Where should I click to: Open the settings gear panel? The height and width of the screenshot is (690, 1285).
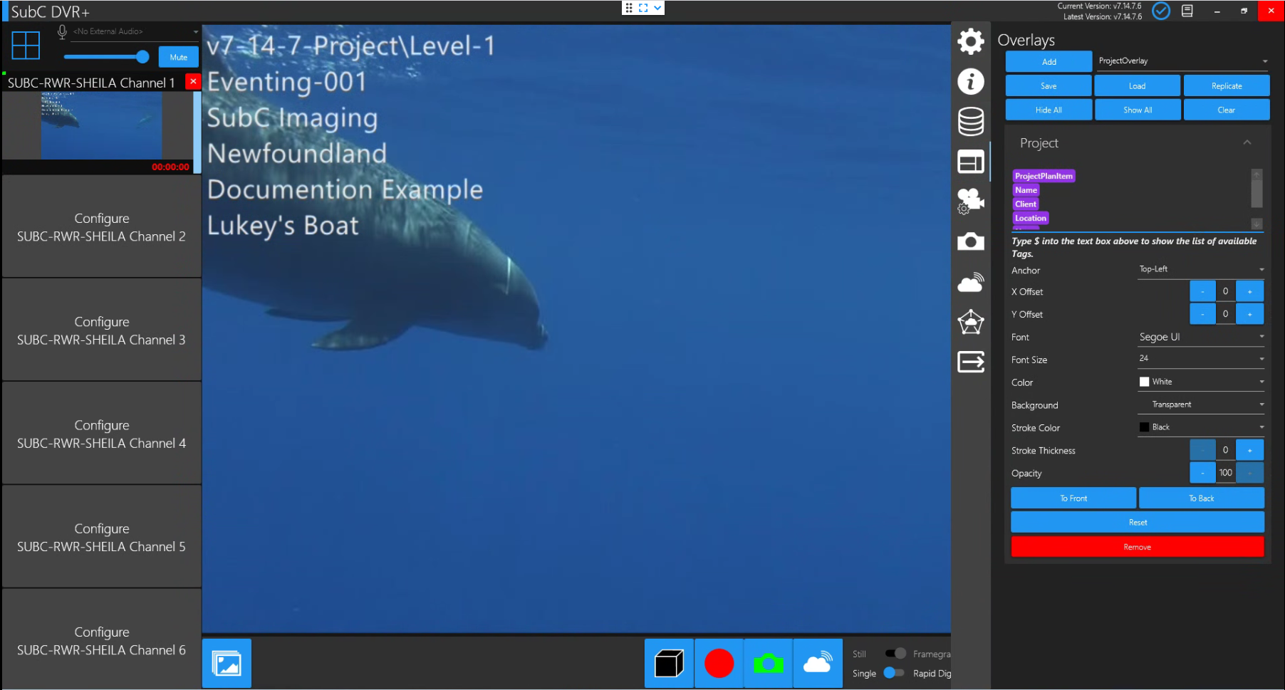click(970, 41)
